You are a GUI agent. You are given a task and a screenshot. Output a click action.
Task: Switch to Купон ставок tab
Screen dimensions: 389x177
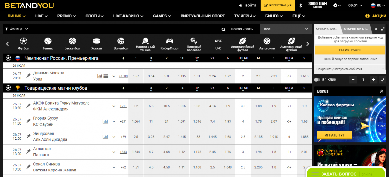[327, 29]
